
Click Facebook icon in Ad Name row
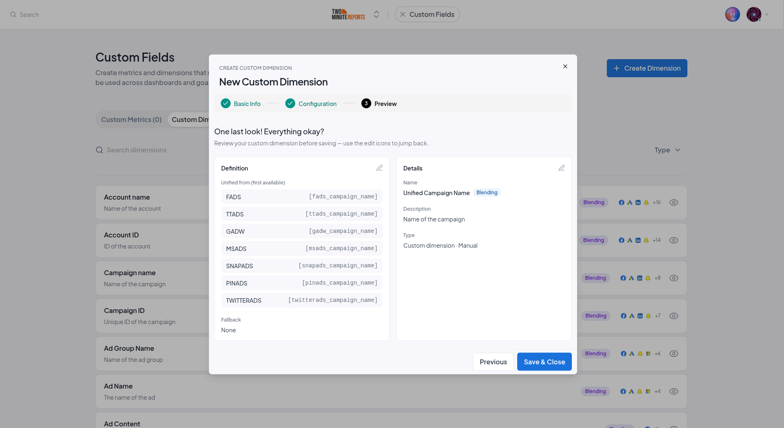[623, 391]
